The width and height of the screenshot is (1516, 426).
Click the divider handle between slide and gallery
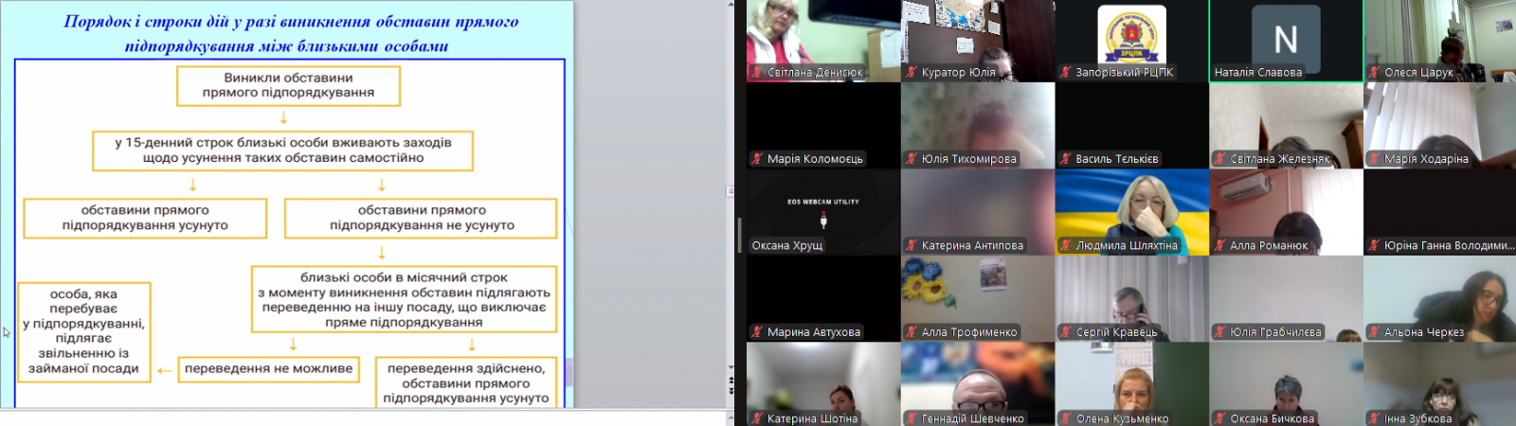[x=739, y=234]
